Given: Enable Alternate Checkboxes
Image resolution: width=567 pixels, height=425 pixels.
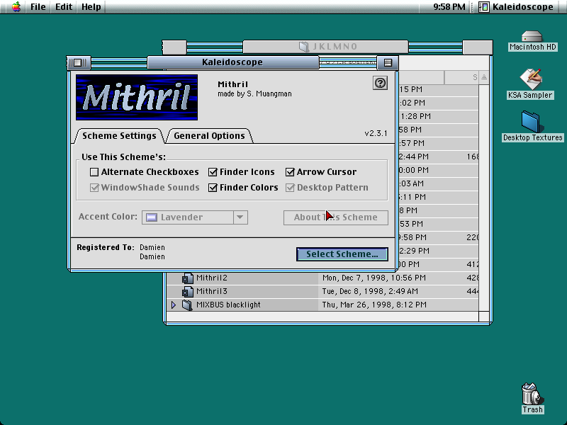Looking at the screenshot, I should tap(94, 172).
